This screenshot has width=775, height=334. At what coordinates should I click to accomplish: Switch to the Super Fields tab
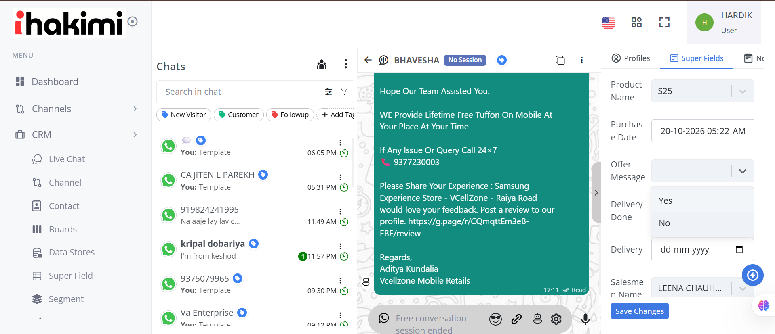(697, 58)
